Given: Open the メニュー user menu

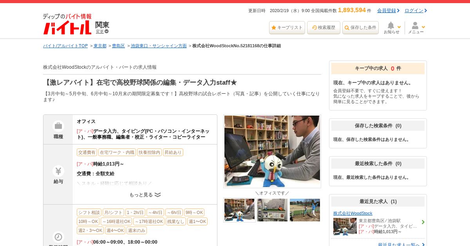Looking at the screenshot, I should [416, 28].
